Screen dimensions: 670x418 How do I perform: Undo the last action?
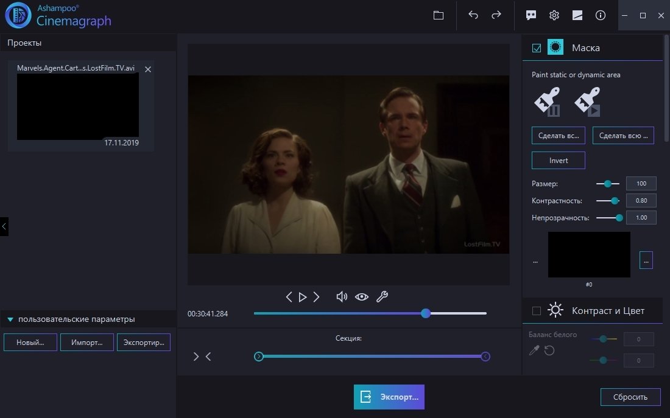coord(473,15)
